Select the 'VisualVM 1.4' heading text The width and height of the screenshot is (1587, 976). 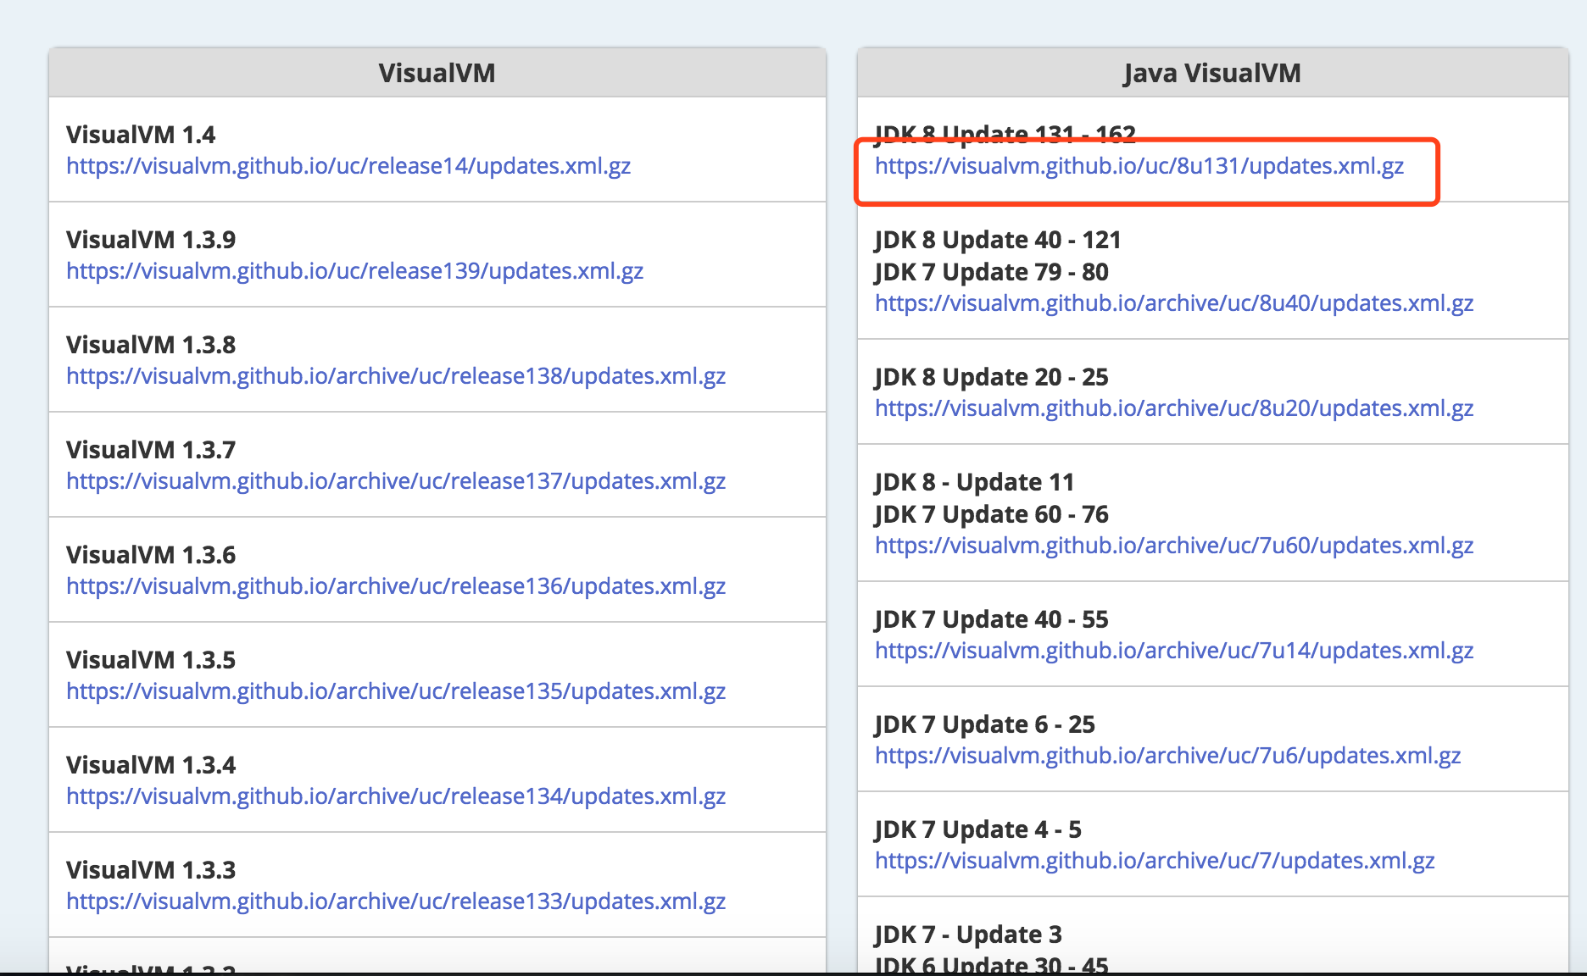click(141, 135)
